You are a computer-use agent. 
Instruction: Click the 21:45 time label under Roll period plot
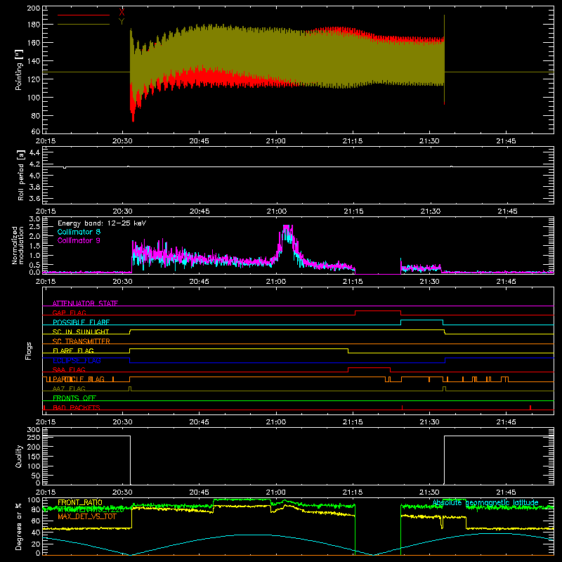point(507,211)
